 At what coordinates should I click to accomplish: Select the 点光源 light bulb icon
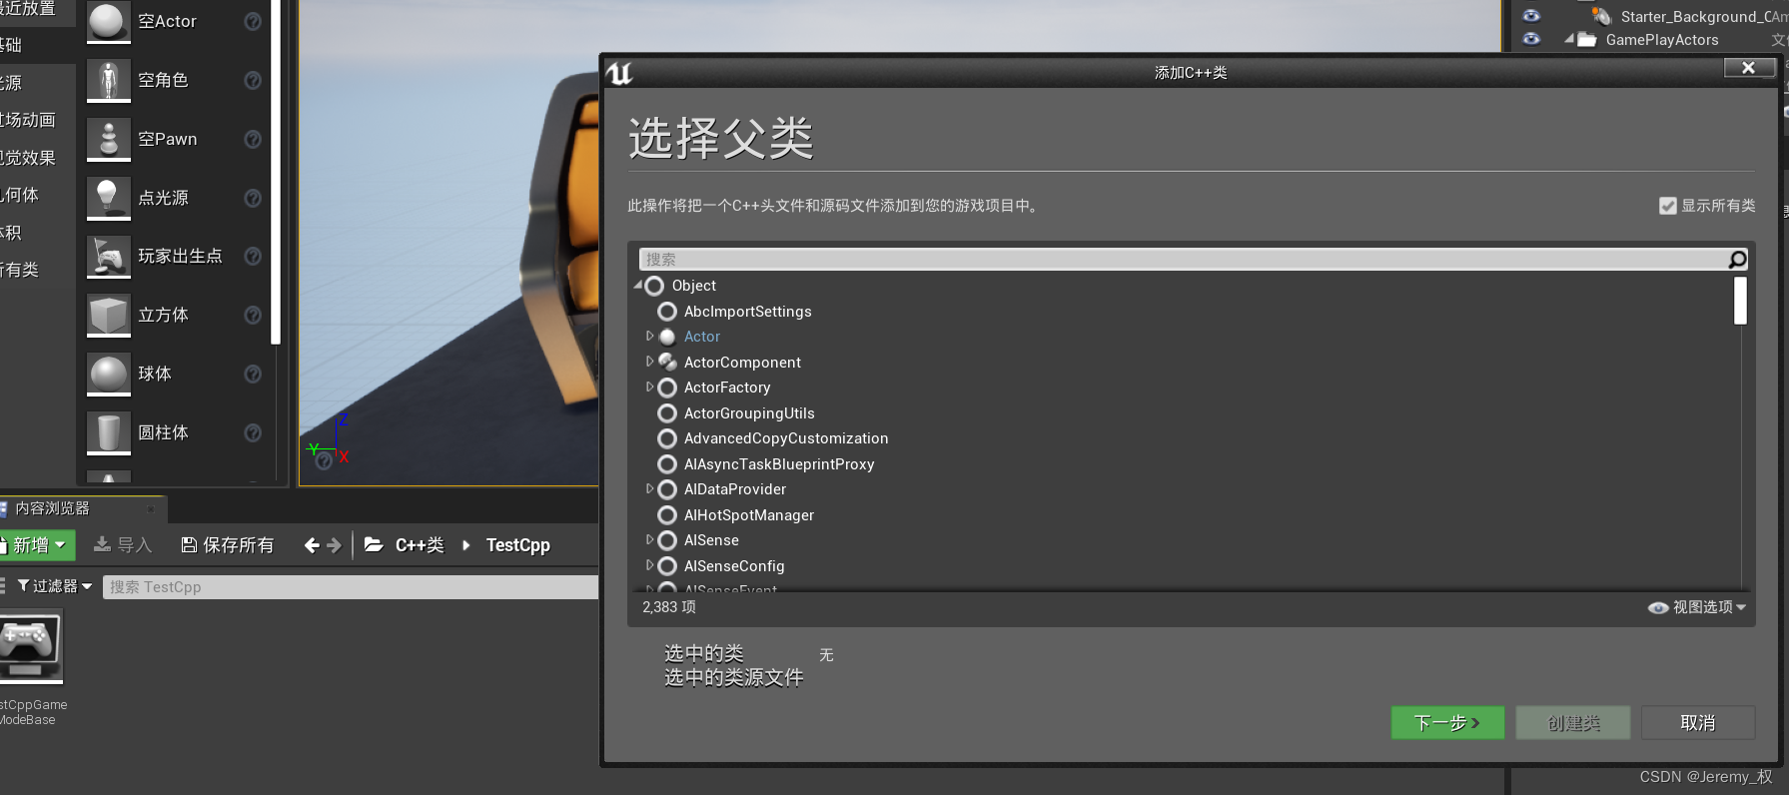pyautogui.click(x=109, y=198)
